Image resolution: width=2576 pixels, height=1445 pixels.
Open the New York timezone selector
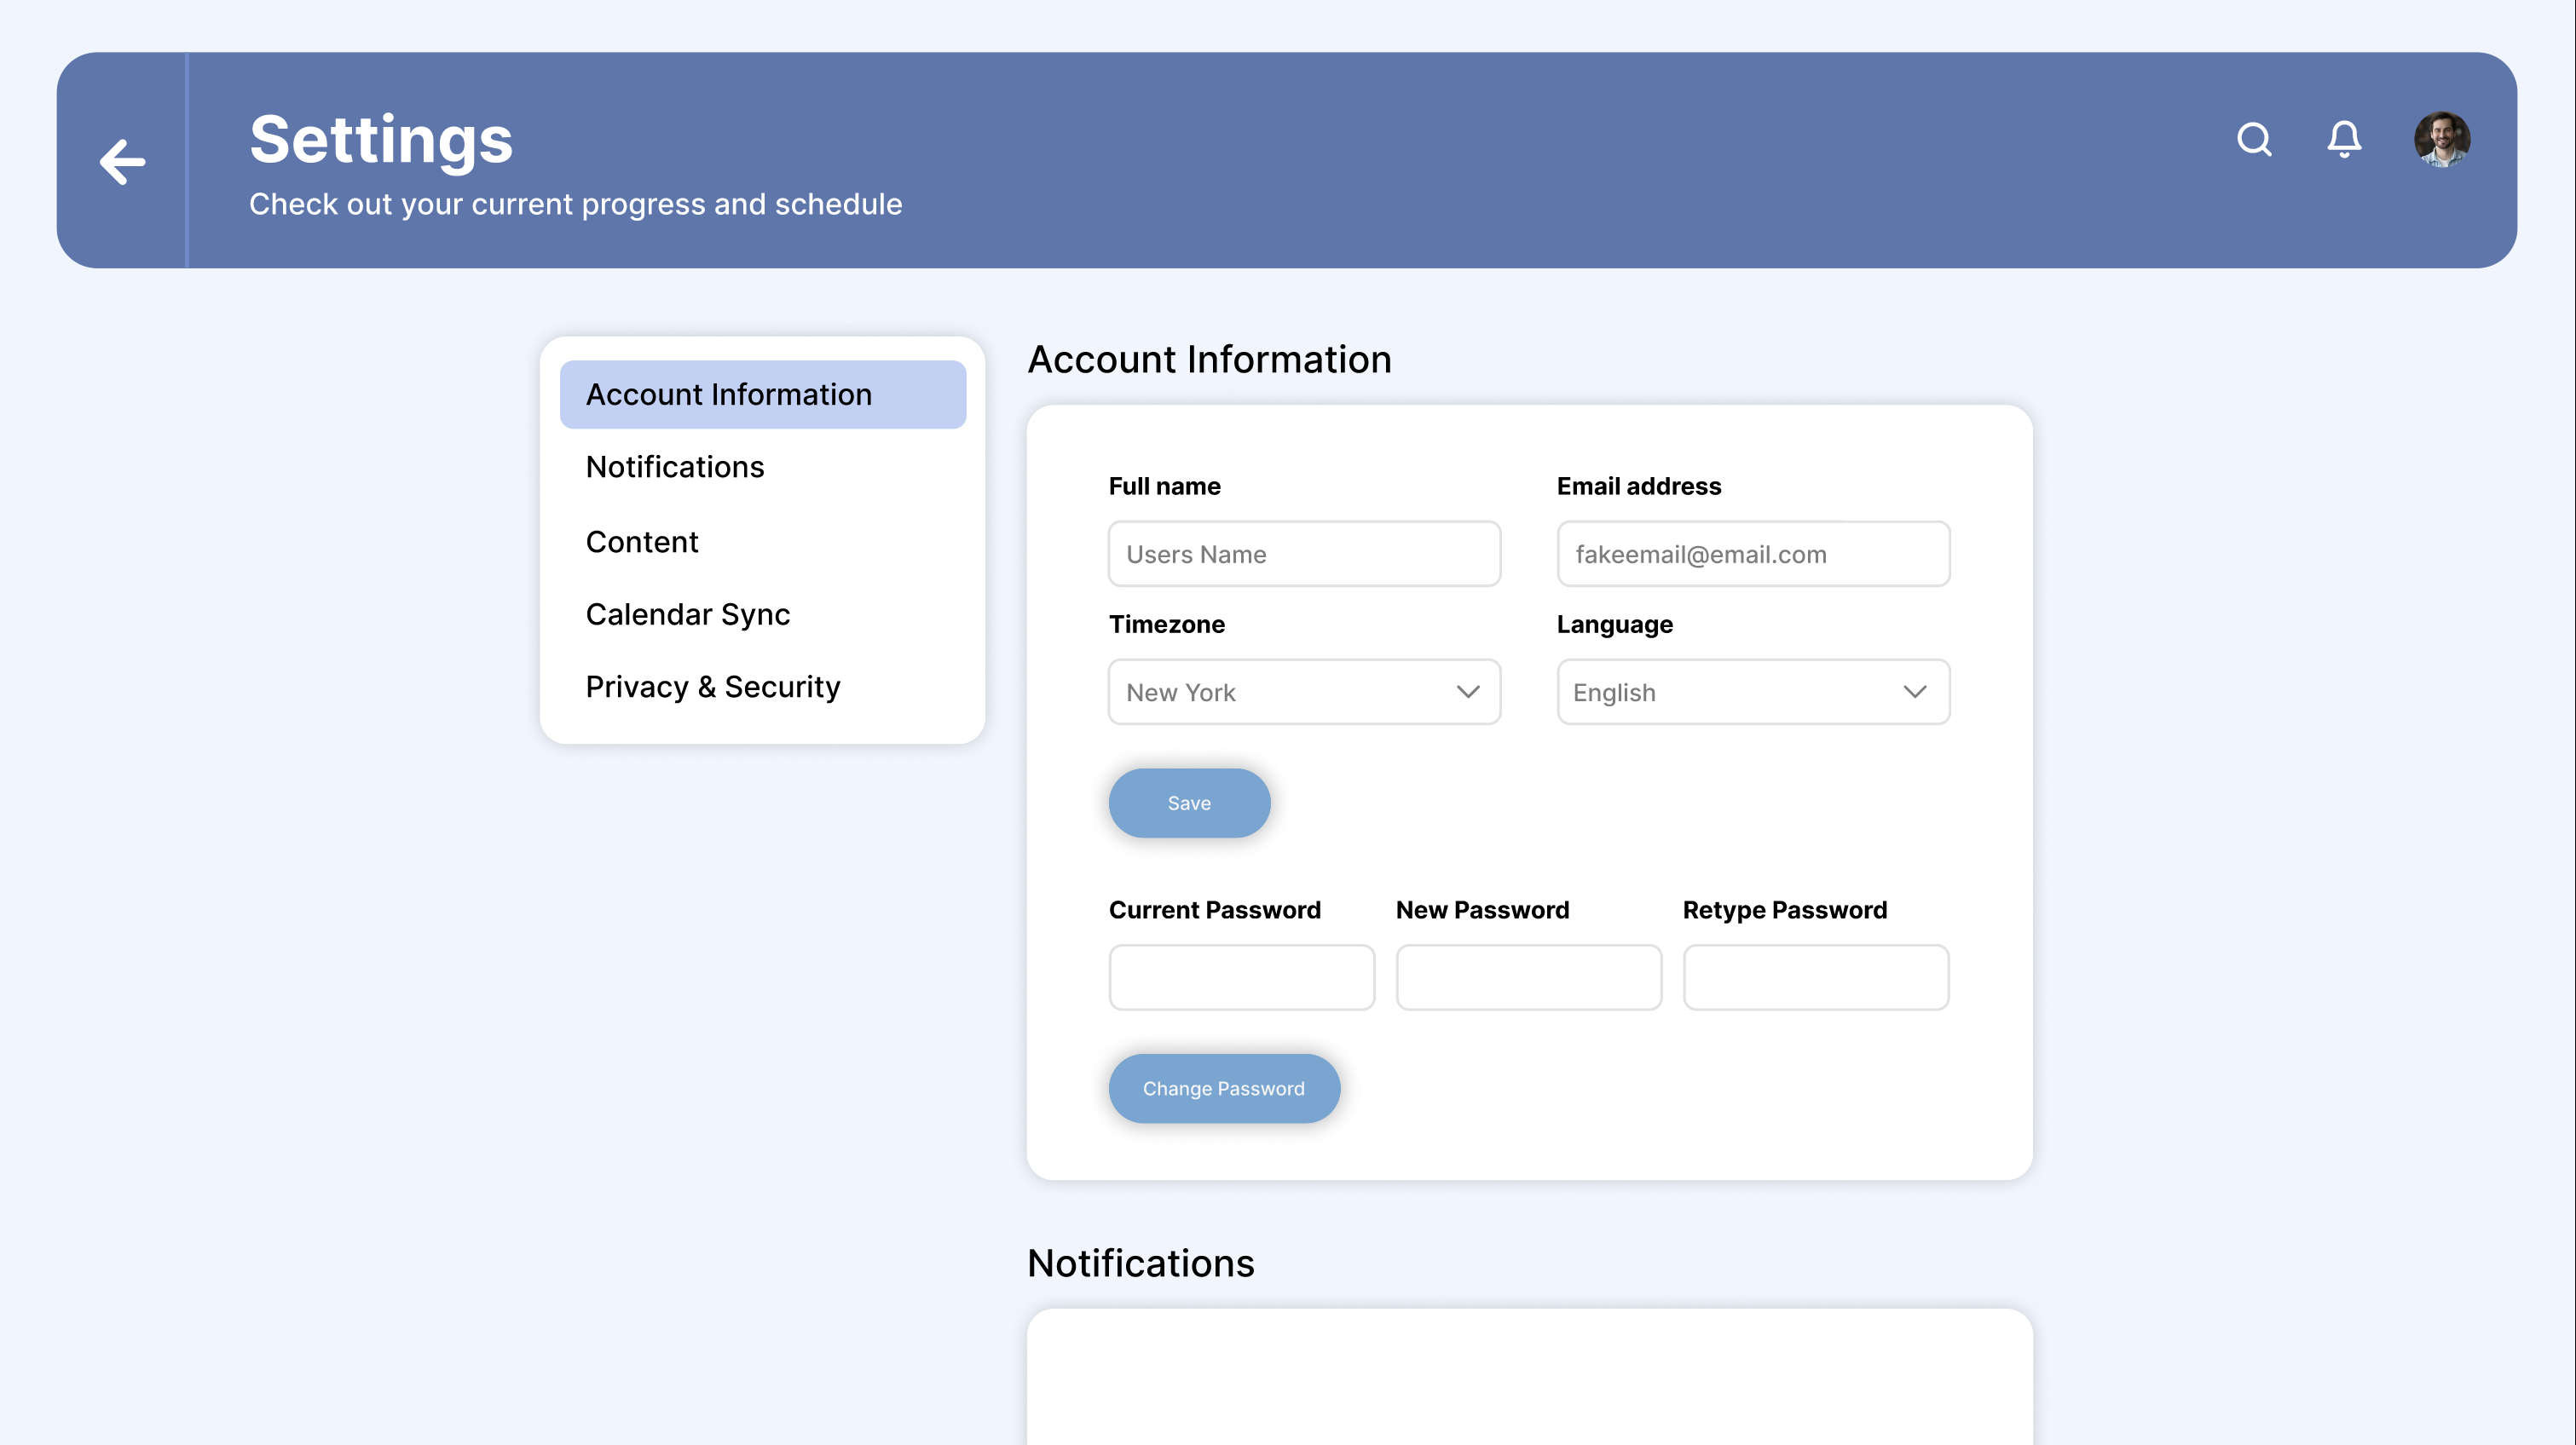pos(1280,692)
